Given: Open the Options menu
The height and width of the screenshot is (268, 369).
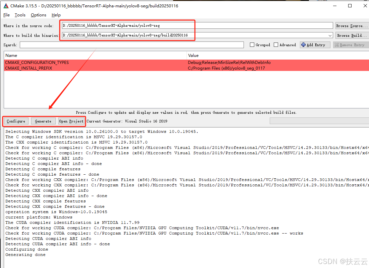Looking at the screenshot, I should [x=39, y=15].
